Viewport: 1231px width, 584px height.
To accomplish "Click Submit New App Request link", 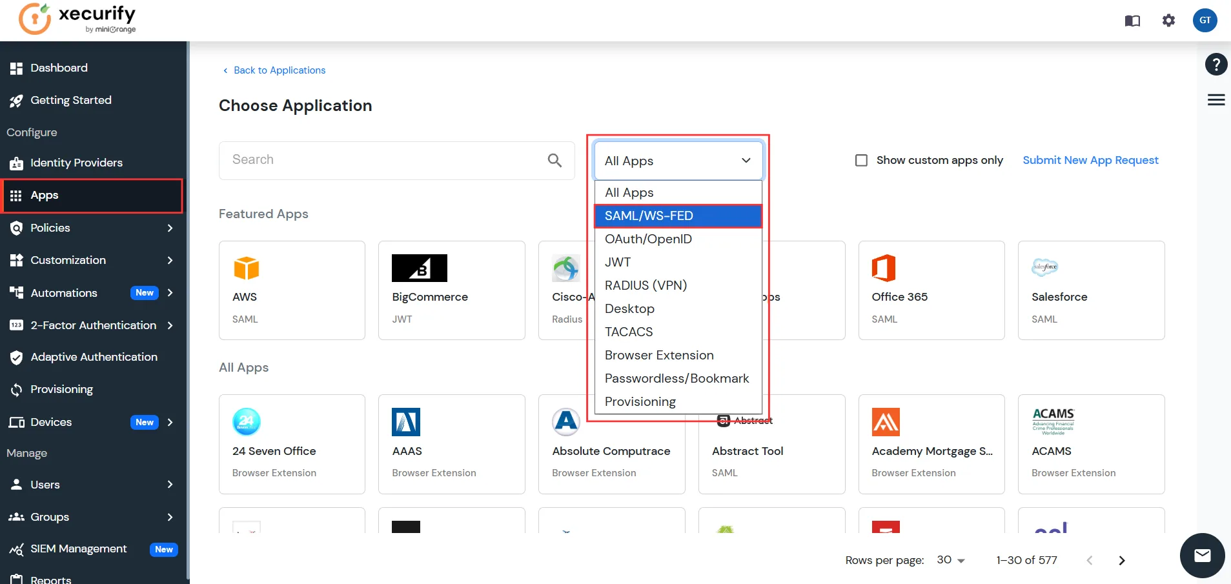I will click(1090, 160).
